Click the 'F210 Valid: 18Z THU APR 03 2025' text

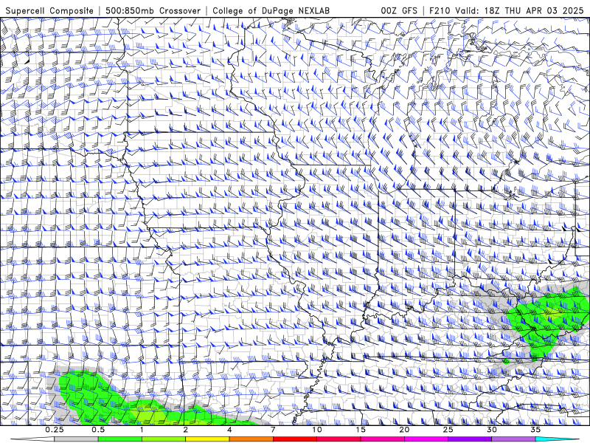(507, 10)
